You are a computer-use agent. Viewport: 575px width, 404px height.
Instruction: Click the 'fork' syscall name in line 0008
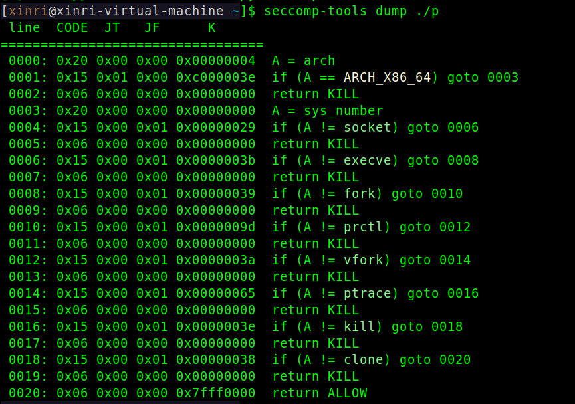pyautogui.click(x=360, y=193)
